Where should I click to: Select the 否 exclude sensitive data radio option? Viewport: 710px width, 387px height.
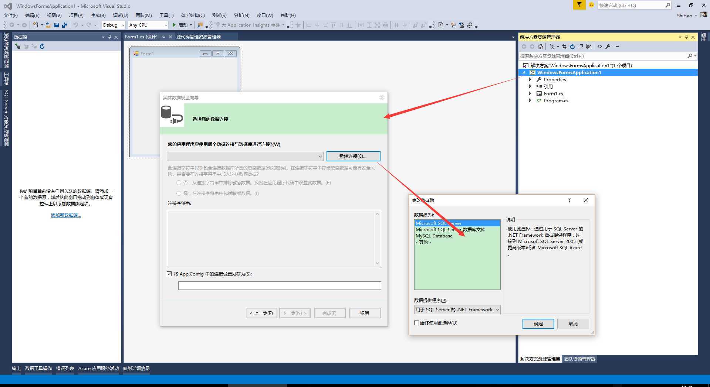tap(179, 182)
